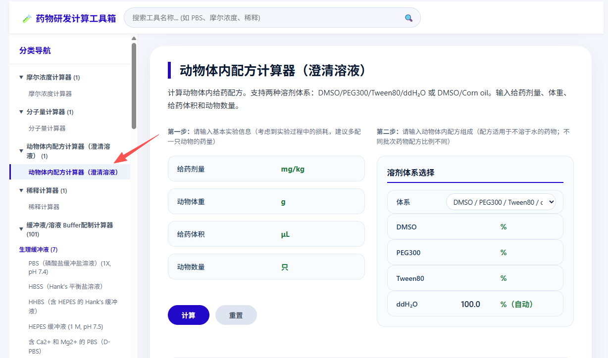Click the DMSO percentage input

tap(475, 227)
